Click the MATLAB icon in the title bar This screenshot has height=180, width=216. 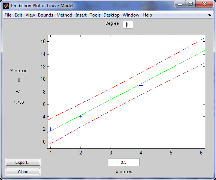[6, 6]
